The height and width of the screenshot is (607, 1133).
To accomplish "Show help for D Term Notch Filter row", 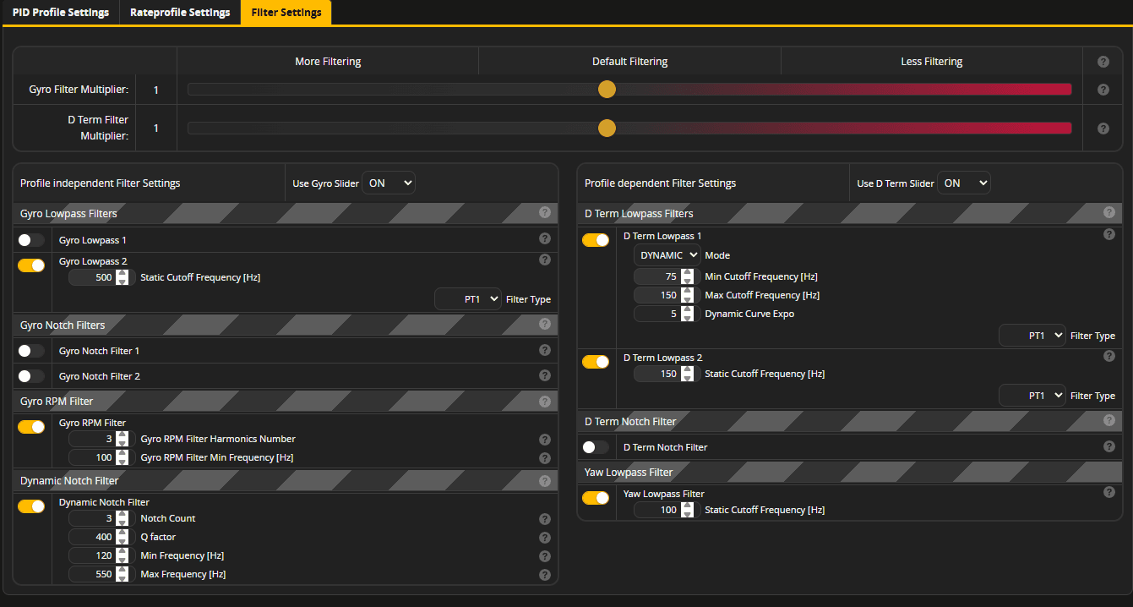I will click(1108, 446).
